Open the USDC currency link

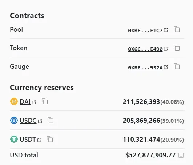pos(28,121)
